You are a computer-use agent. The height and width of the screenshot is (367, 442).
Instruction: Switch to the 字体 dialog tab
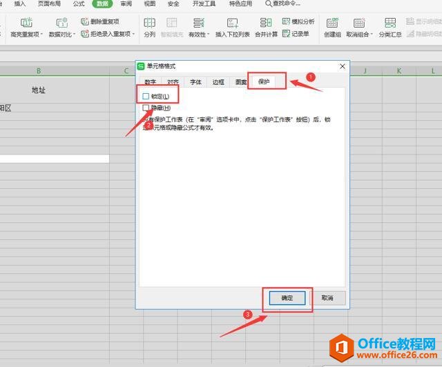[195, 82]
